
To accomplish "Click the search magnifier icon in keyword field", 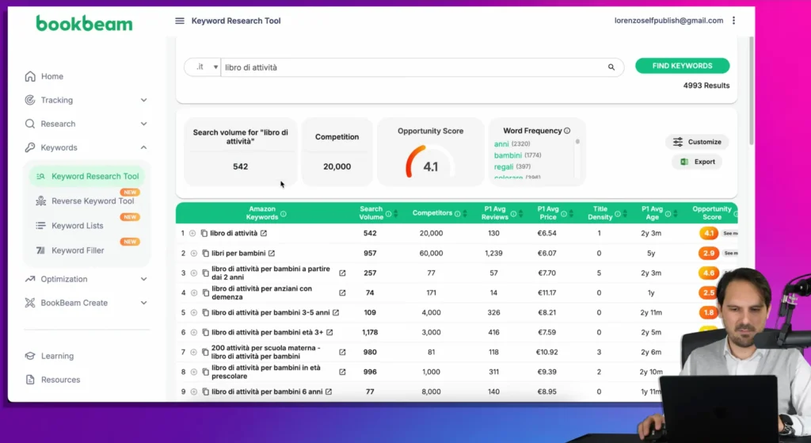I will (x=611, y=67).
